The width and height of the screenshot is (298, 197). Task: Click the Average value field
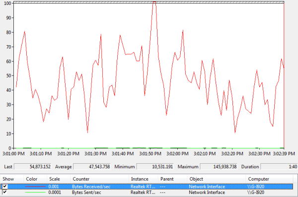tap(92, 167)
